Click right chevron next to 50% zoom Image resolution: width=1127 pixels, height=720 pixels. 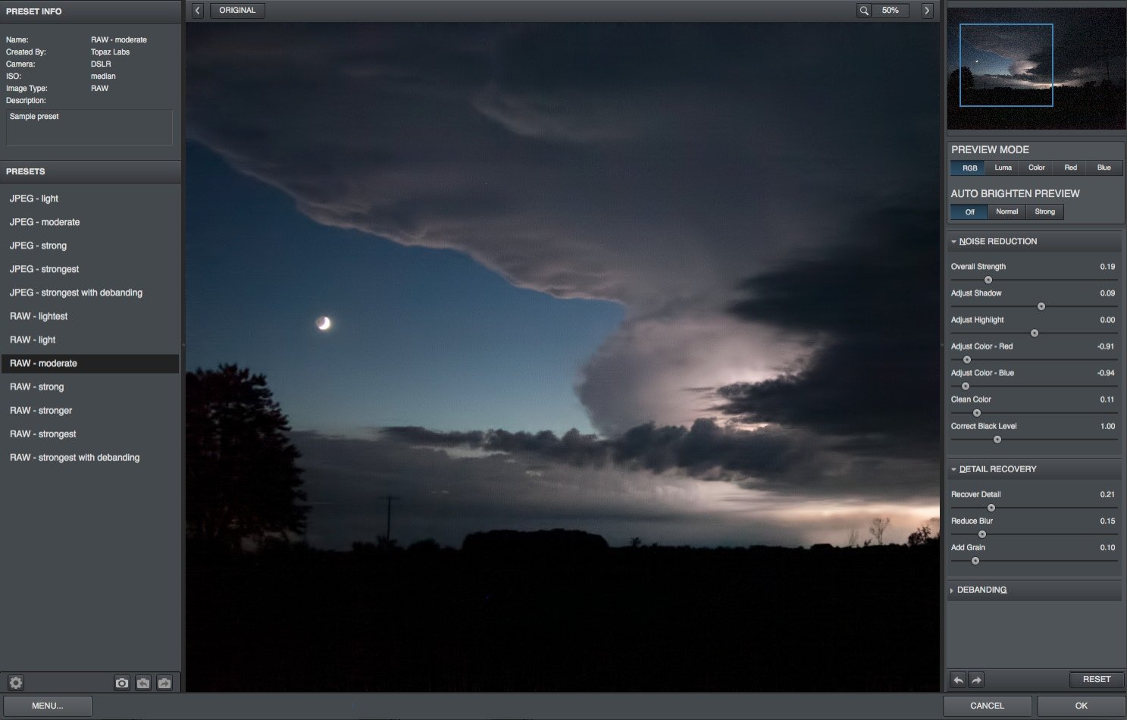(927, 11)
